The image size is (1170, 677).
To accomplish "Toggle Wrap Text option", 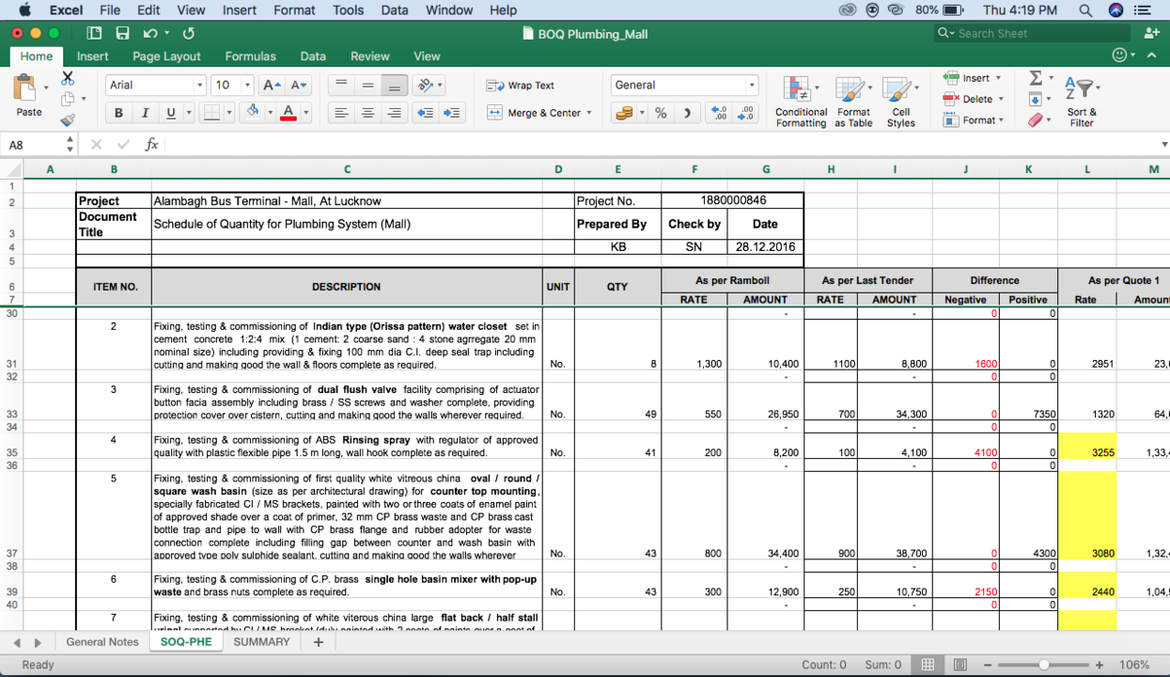I will [x=521, y=86].
